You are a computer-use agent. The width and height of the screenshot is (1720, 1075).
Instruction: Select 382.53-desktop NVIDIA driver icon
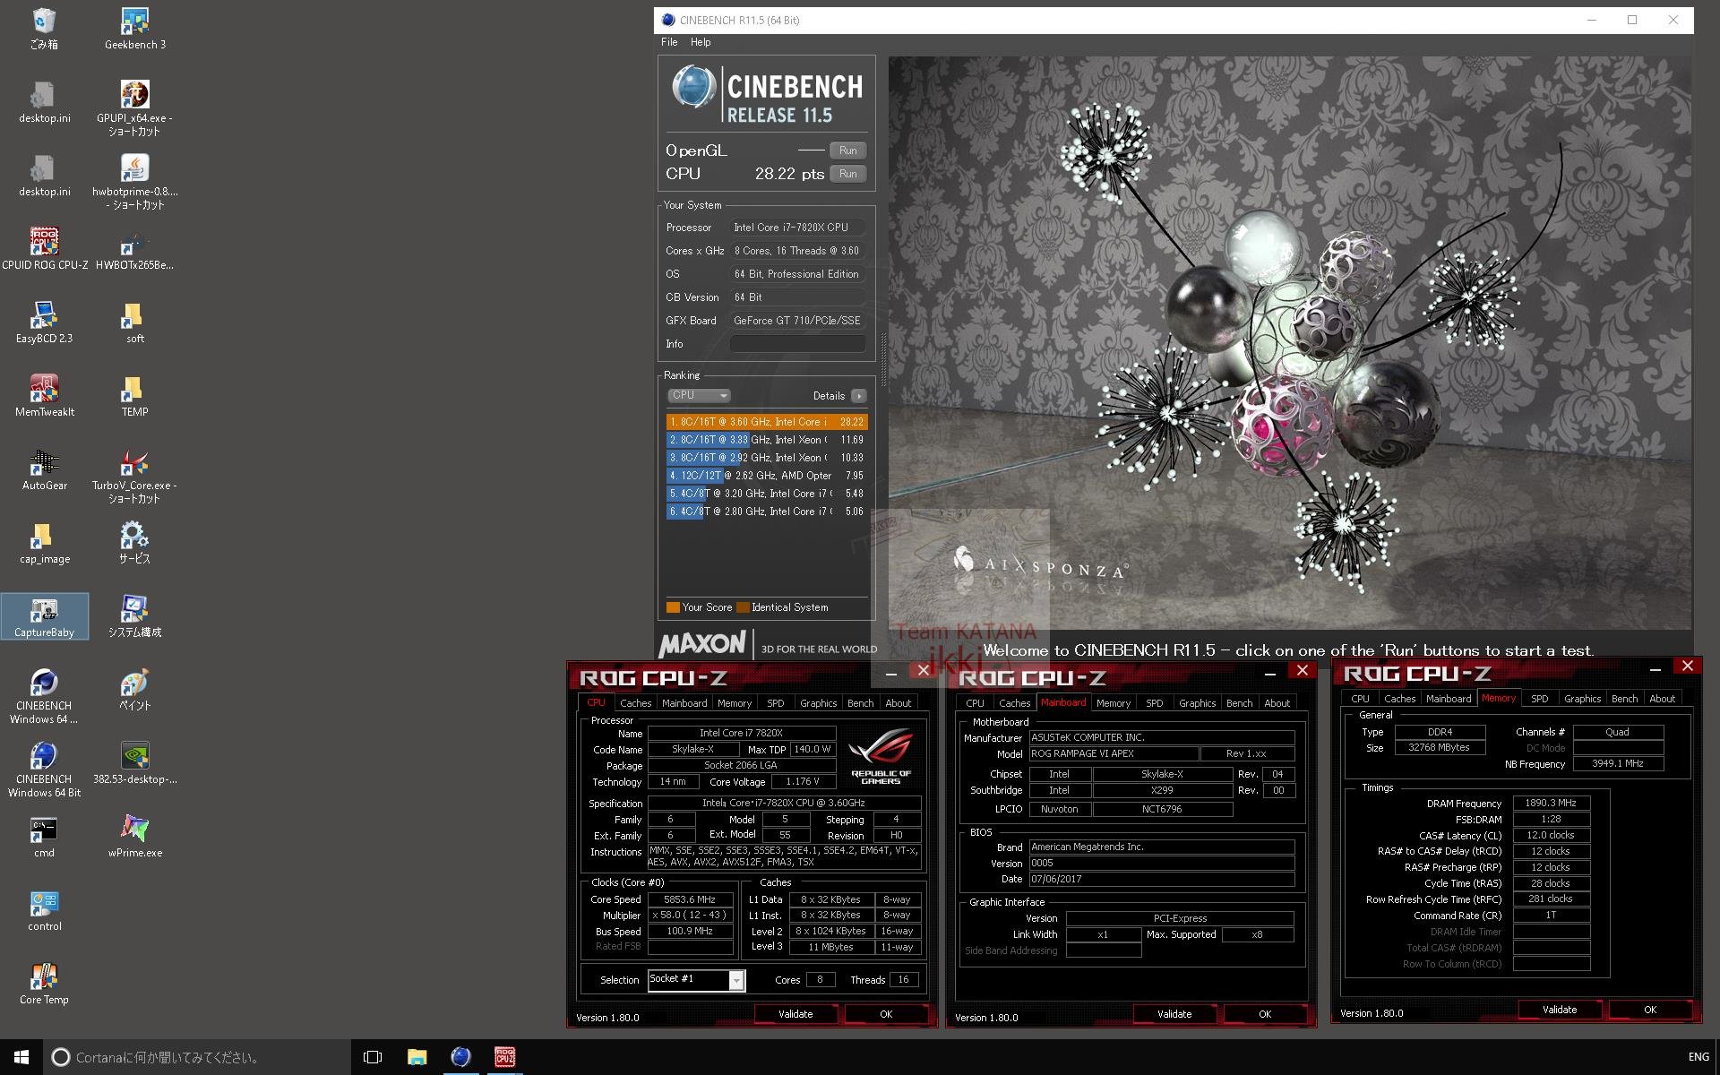[x=134, y=763]
